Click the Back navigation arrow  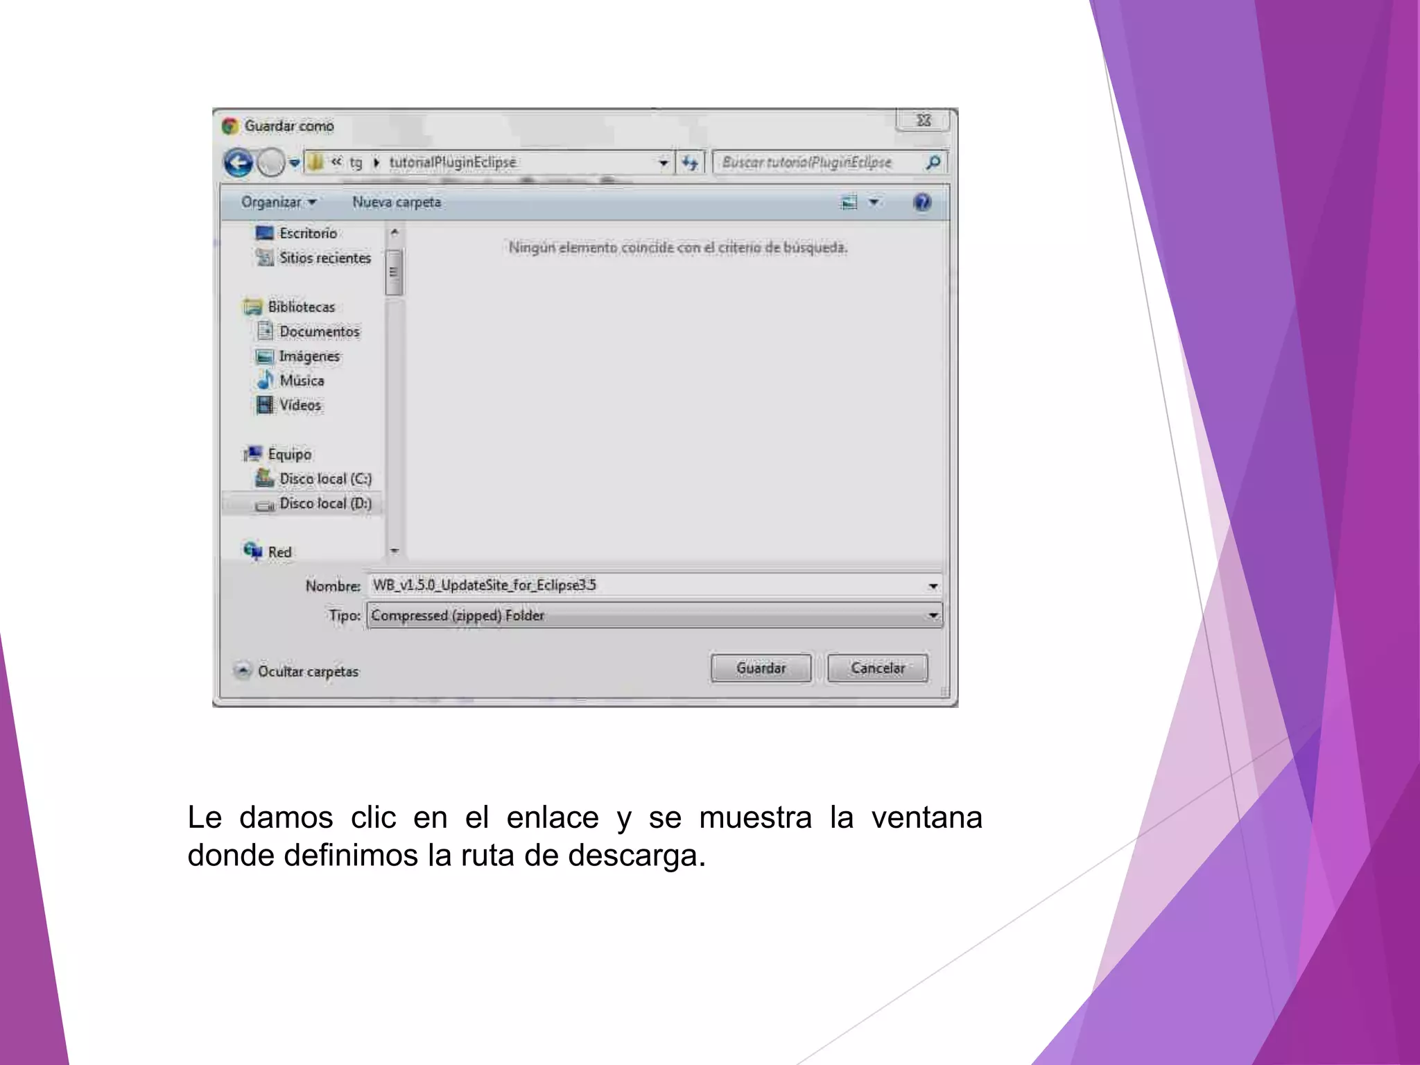239,163
